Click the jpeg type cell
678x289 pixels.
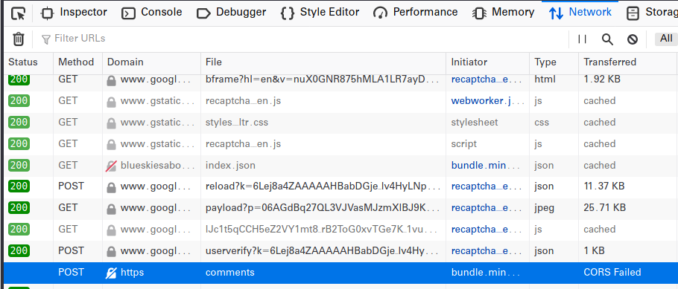pyautogui.click(x=544, y=208)
